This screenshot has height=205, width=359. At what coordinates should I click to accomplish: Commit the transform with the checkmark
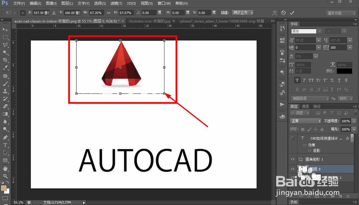[x=292, y=13]
